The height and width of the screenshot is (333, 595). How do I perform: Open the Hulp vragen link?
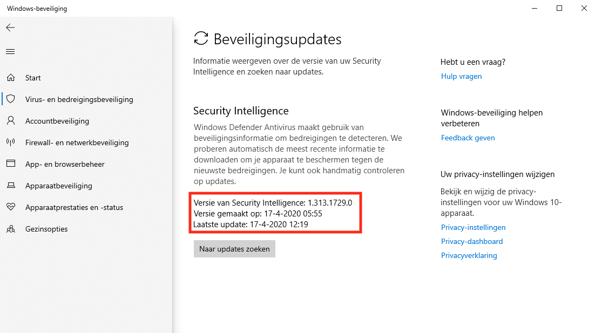[461, 76]
